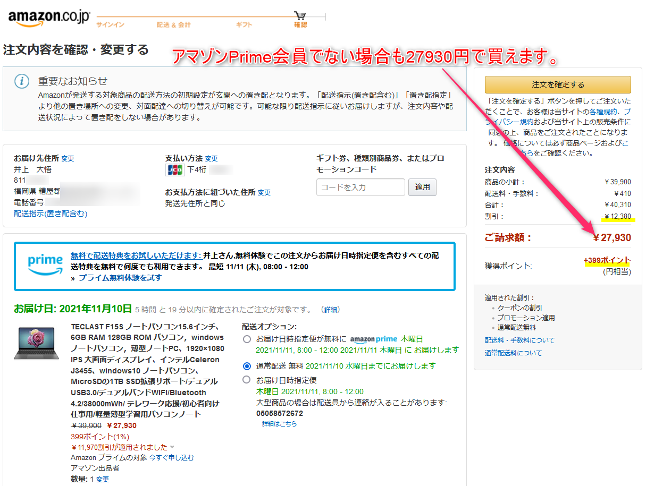Focus the コードを入力 promo code field
This screenshot has height=486, width=646.
pos(360,187)
